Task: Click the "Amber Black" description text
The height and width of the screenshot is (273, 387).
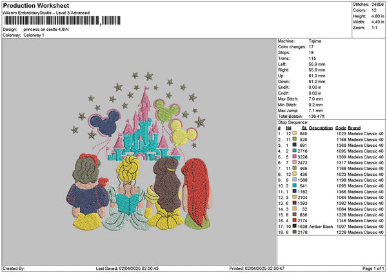Action: tap(321, 227)
